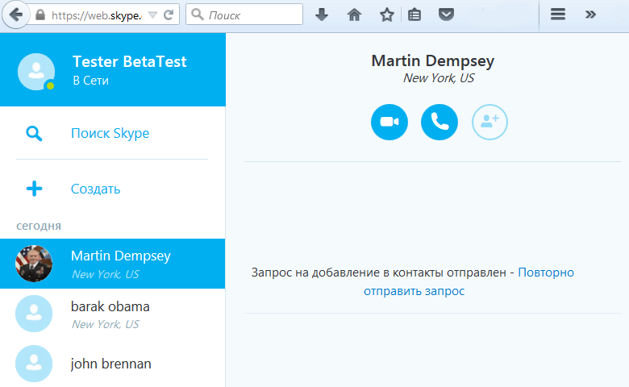Bookmark this page with the star icon

[x=387, y=15]
